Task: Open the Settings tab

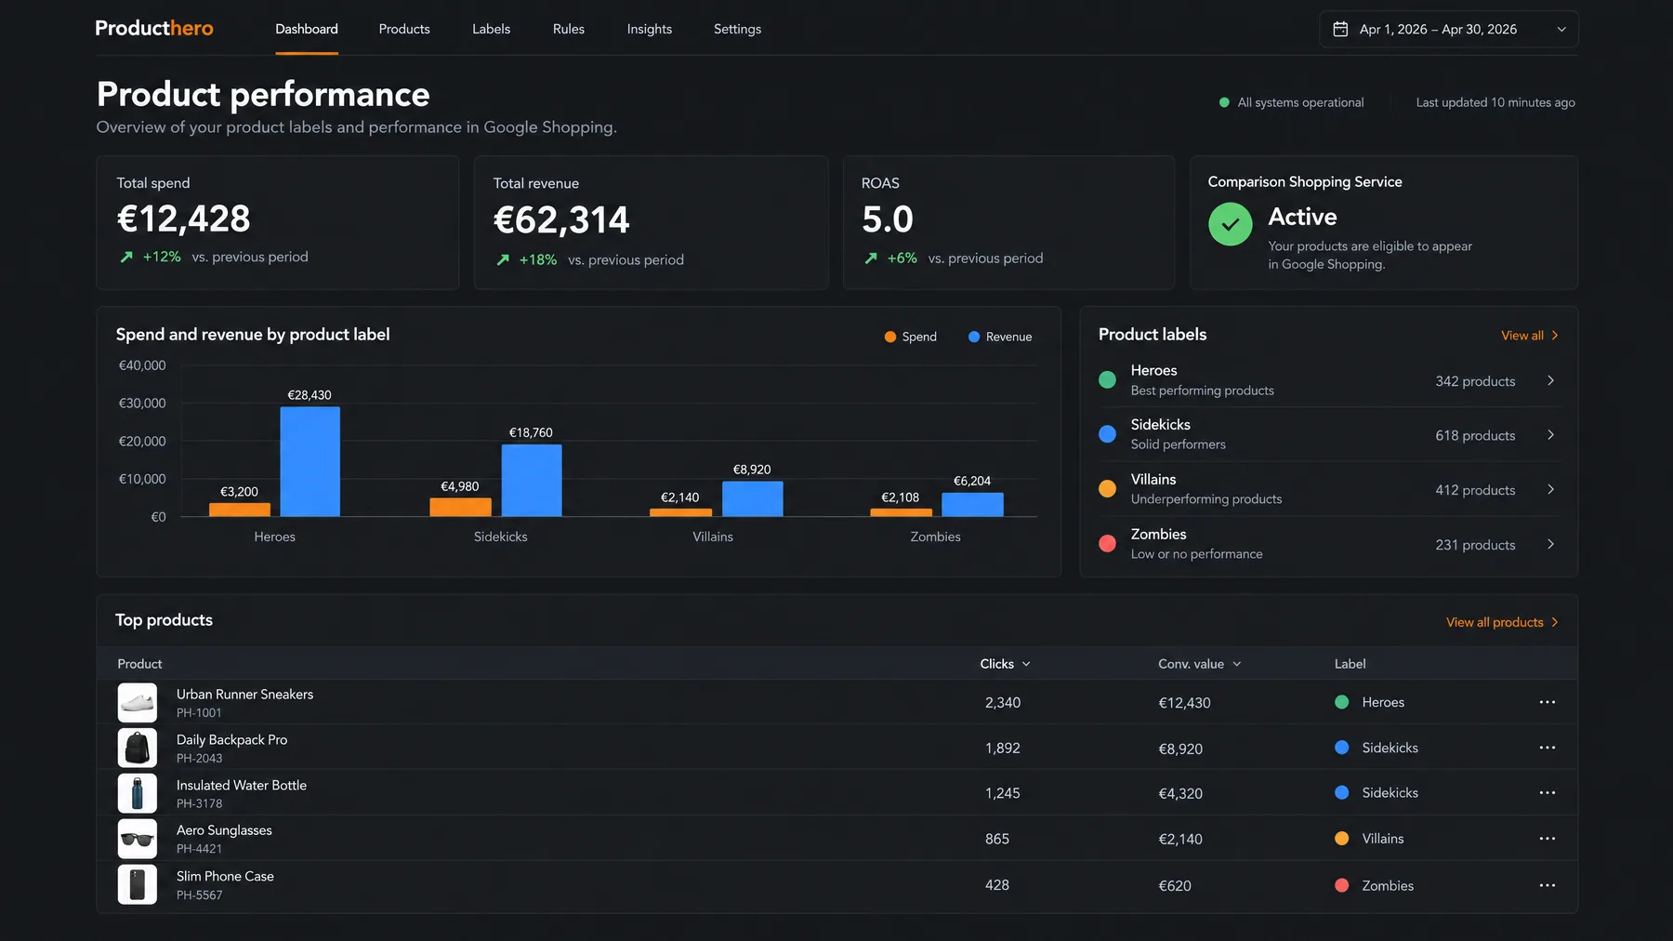Action: click(x=737, y=29)
